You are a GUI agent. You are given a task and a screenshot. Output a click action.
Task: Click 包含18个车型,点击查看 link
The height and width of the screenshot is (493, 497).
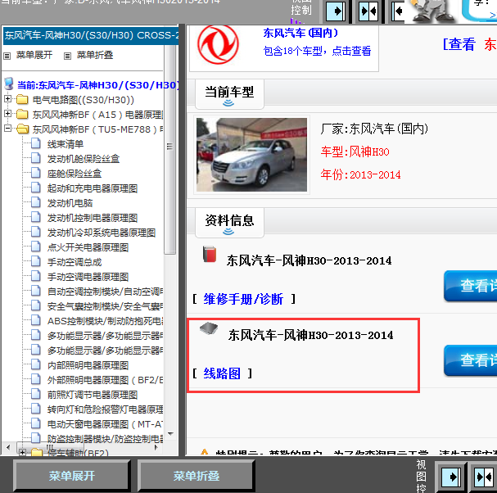[x=317, y=51]
